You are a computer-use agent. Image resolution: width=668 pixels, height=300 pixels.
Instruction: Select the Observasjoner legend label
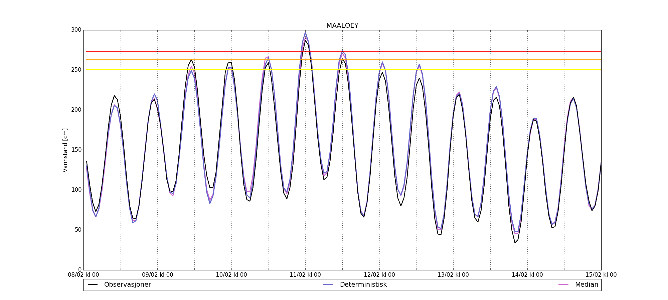127,285
